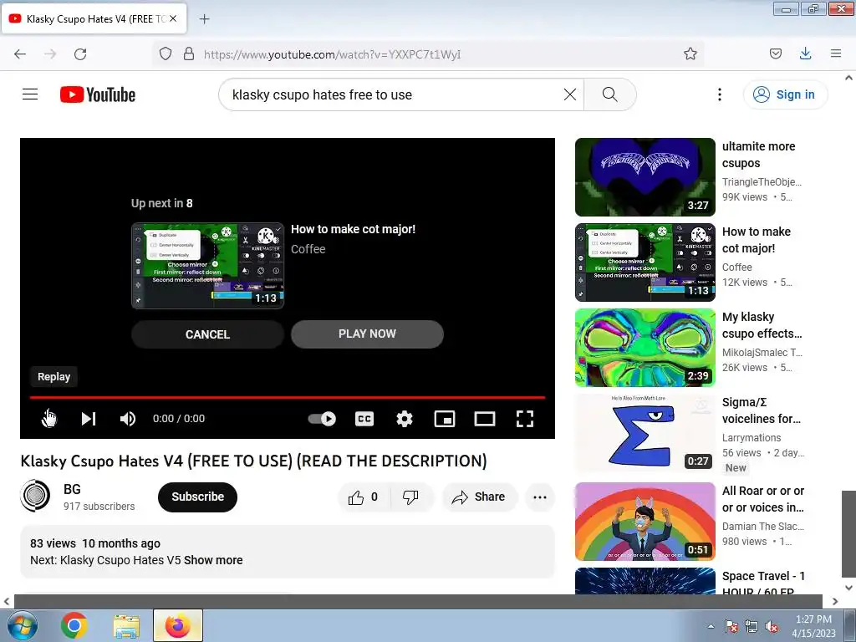The width and height of the screenshot is (856, 642).
Task: Show hidden system tray icons
Action: coord(711,626)
